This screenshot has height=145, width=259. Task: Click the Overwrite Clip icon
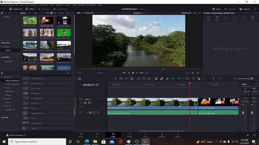[144, 79]
